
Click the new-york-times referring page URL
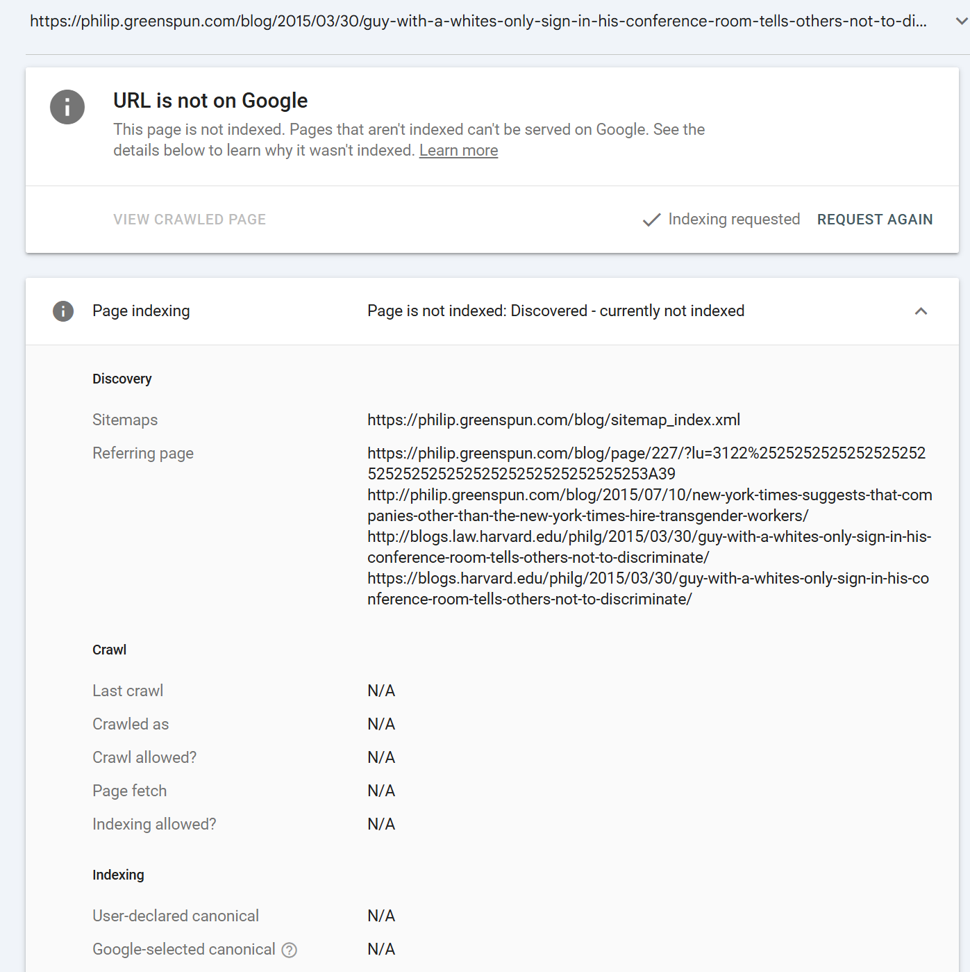(649, 505)
